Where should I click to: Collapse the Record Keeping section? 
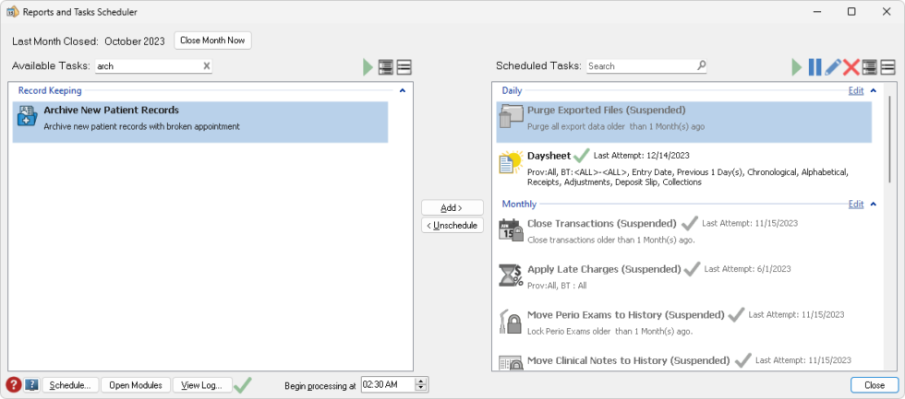402,91
